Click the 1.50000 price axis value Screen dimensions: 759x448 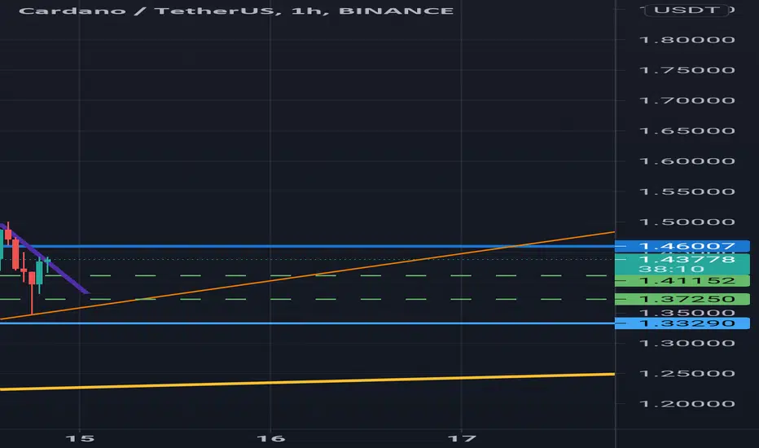687,222
